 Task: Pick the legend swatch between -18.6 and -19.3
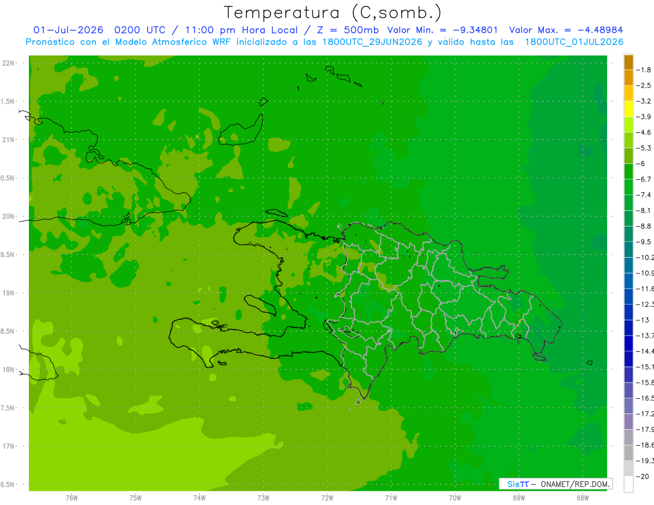click(628, 453)
